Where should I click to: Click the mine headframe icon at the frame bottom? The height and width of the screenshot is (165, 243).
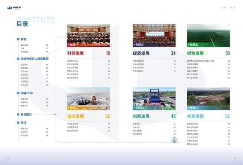pos(175,139)
